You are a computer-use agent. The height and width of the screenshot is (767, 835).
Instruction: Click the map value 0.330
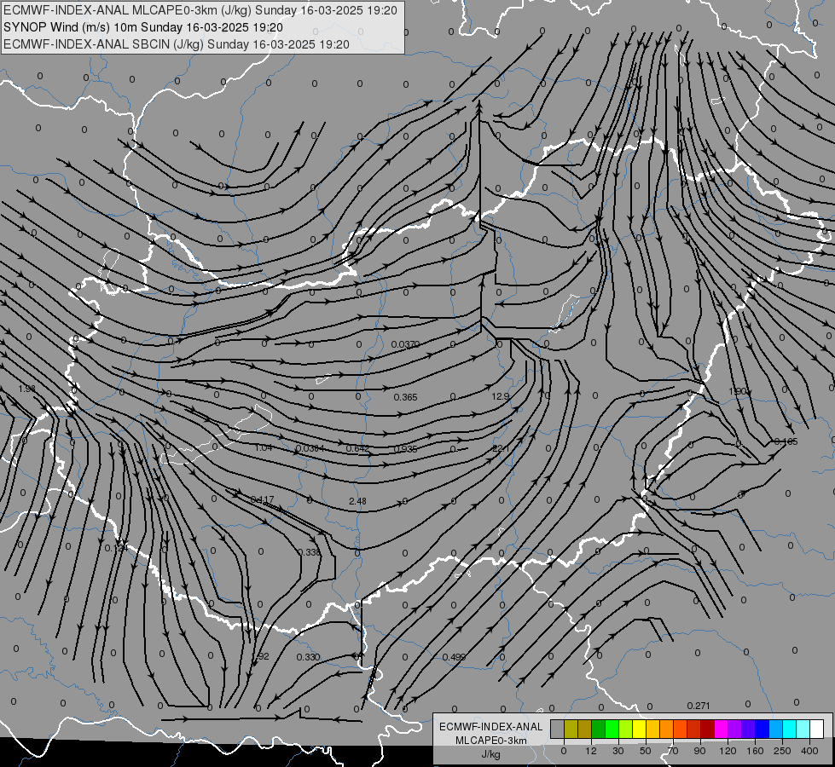click(x=309, y=657)
